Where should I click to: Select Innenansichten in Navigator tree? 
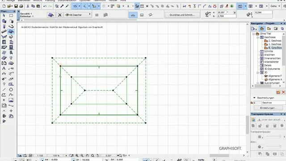coord(270,59)
